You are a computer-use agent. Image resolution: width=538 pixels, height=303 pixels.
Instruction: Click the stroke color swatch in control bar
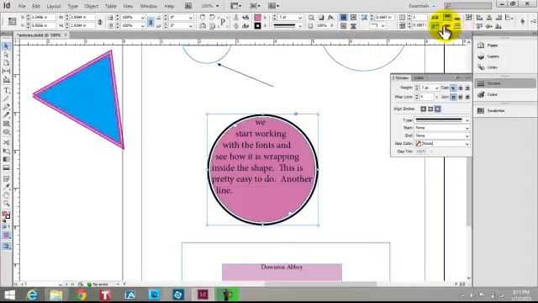[258, 26]
